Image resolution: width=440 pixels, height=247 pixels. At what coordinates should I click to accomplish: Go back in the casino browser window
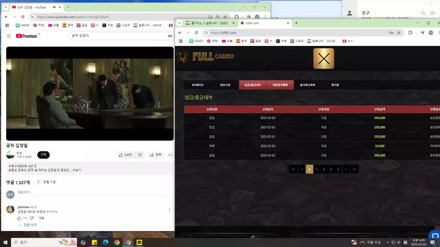tap(180, 33)
